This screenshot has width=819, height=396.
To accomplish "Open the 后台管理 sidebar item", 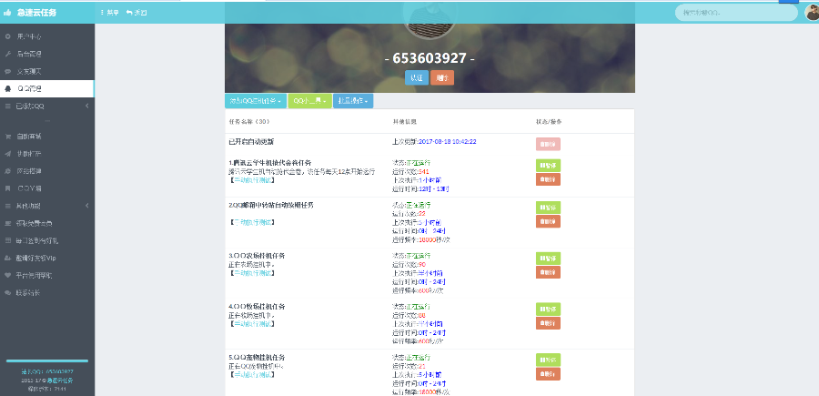I will [x=47, y=54].
